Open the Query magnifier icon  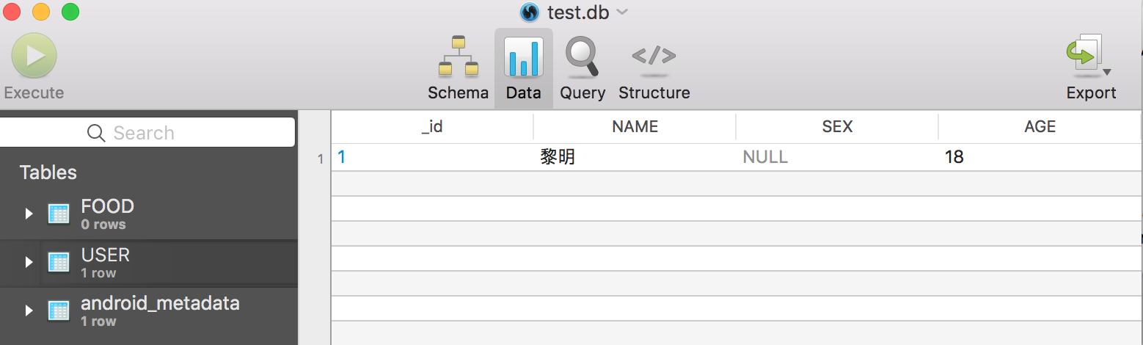pyautogui.click(x=582, y=57)
